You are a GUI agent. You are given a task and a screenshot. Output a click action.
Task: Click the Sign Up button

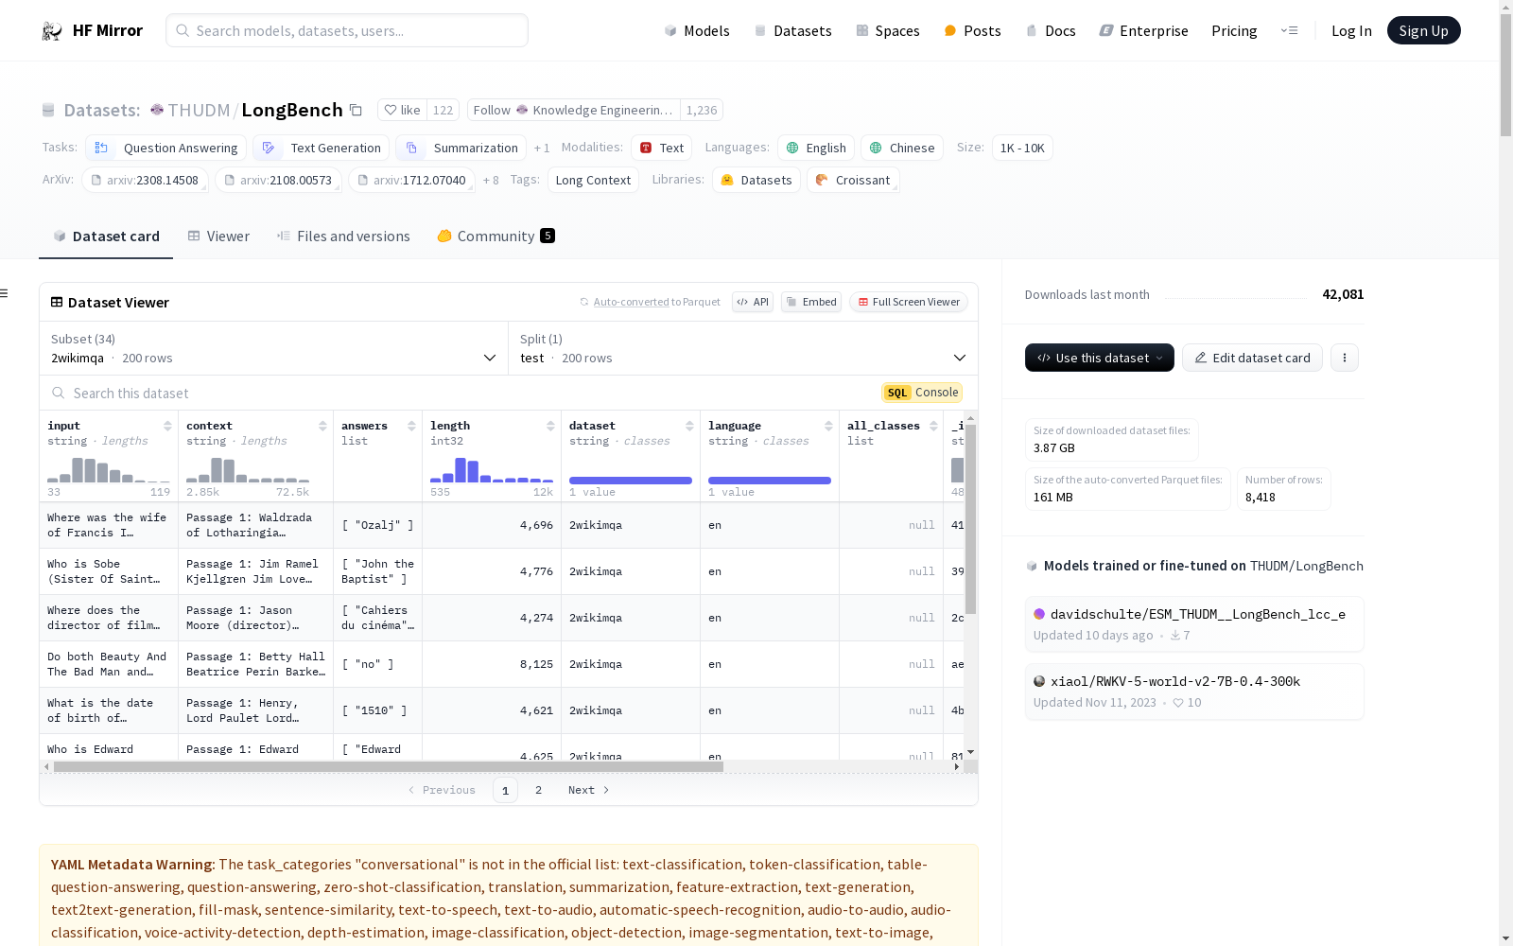[x=1423, y=30]
